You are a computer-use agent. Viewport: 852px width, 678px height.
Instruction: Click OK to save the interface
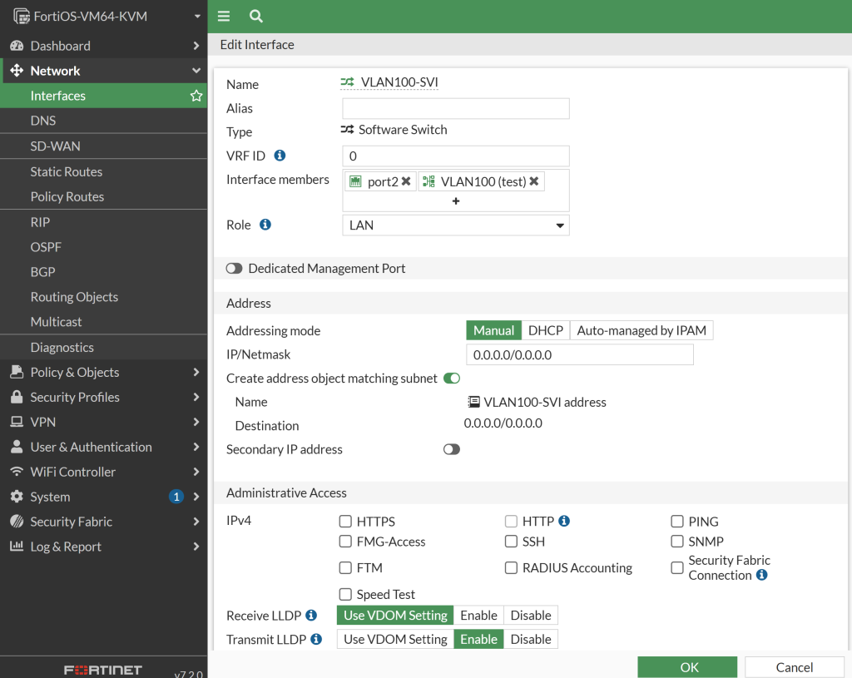[687, 667]
